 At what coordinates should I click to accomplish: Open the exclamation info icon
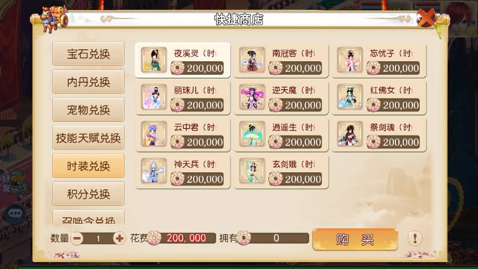(415, 238)
